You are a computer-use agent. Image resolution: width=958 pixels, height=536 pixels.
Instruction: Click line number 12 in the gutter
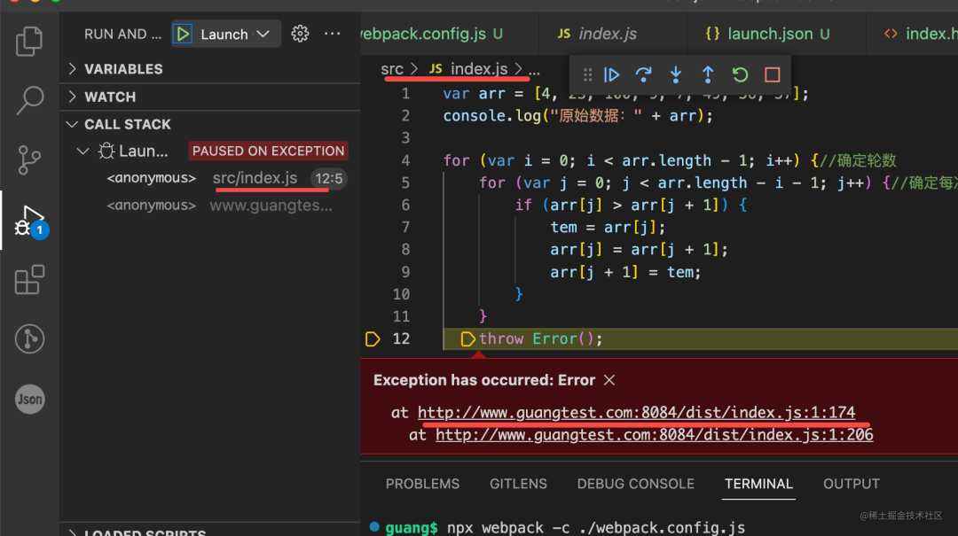(x=401, y=338)
